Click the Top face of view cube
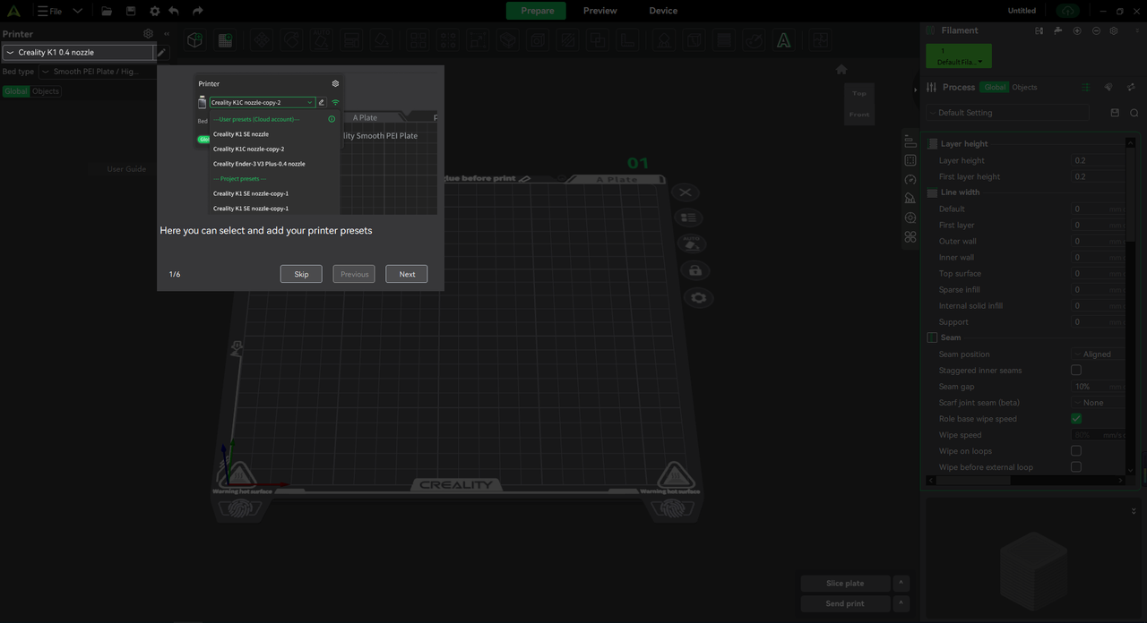1147x623 pixels. point(859,93)
